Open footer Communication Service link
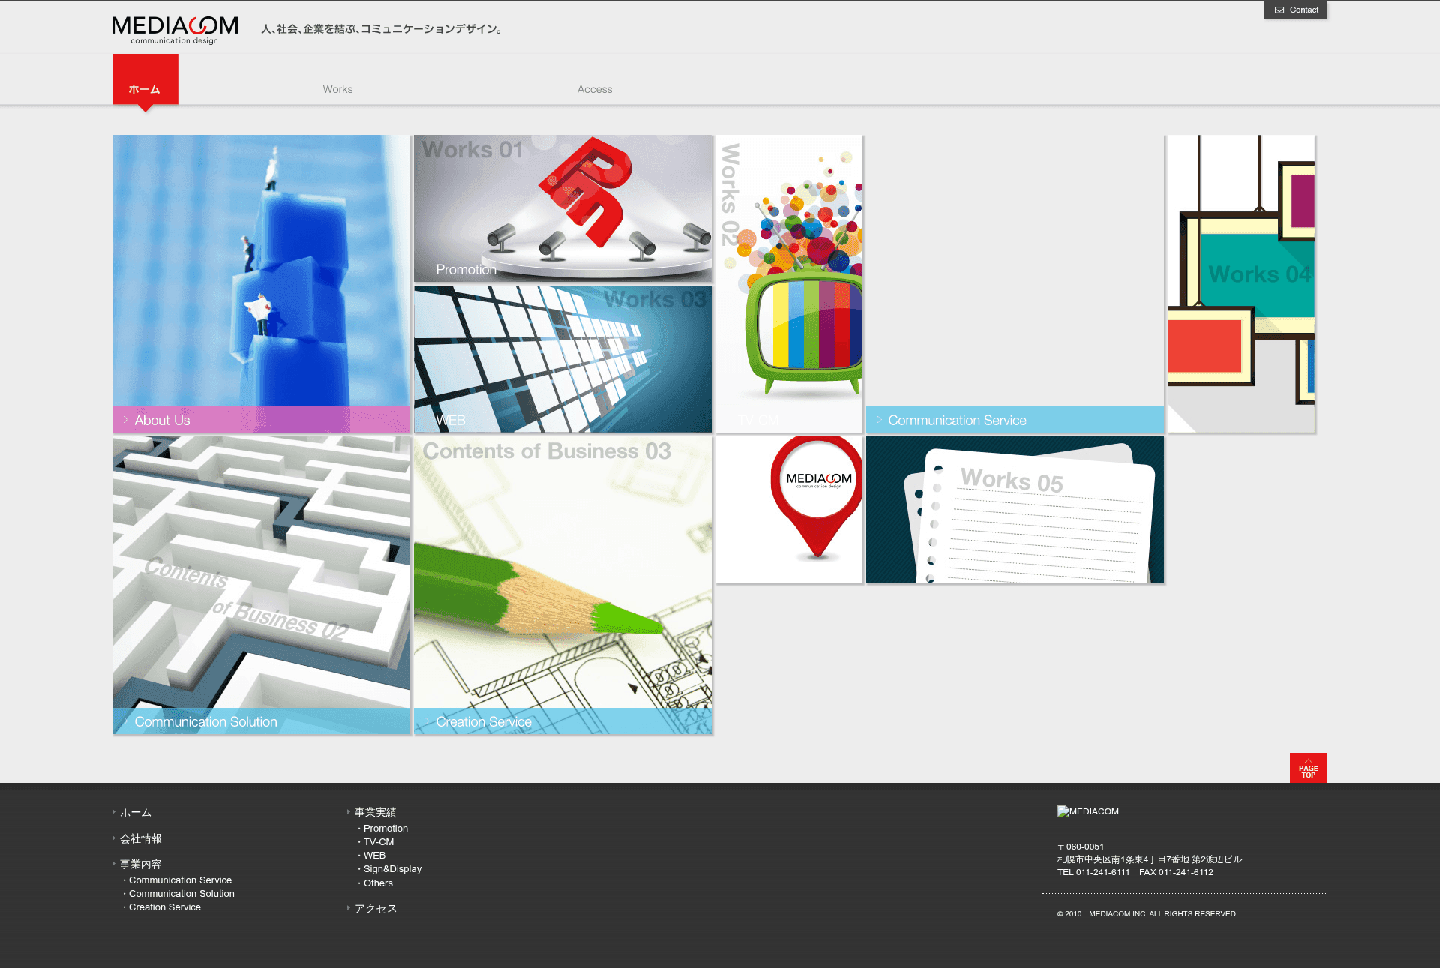The width and height of the screenshot is (1440, 968). point(180,880)
